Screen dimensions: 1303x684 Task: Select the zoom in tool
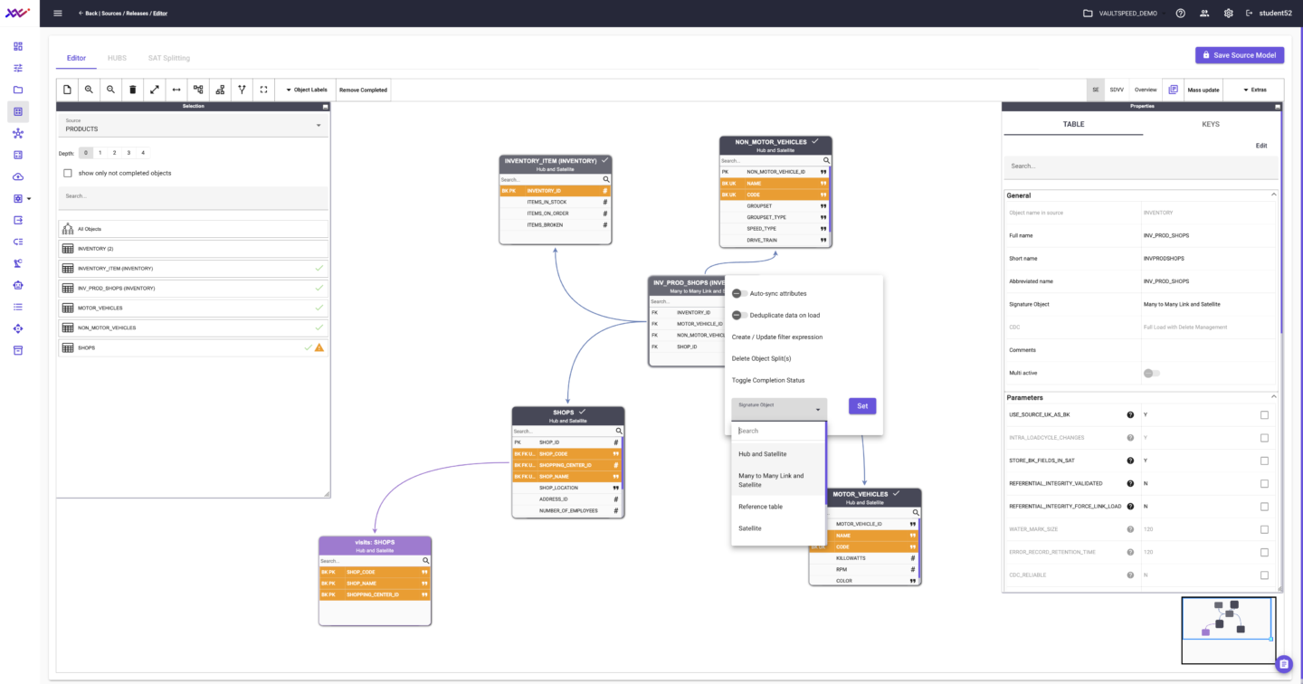88,90
